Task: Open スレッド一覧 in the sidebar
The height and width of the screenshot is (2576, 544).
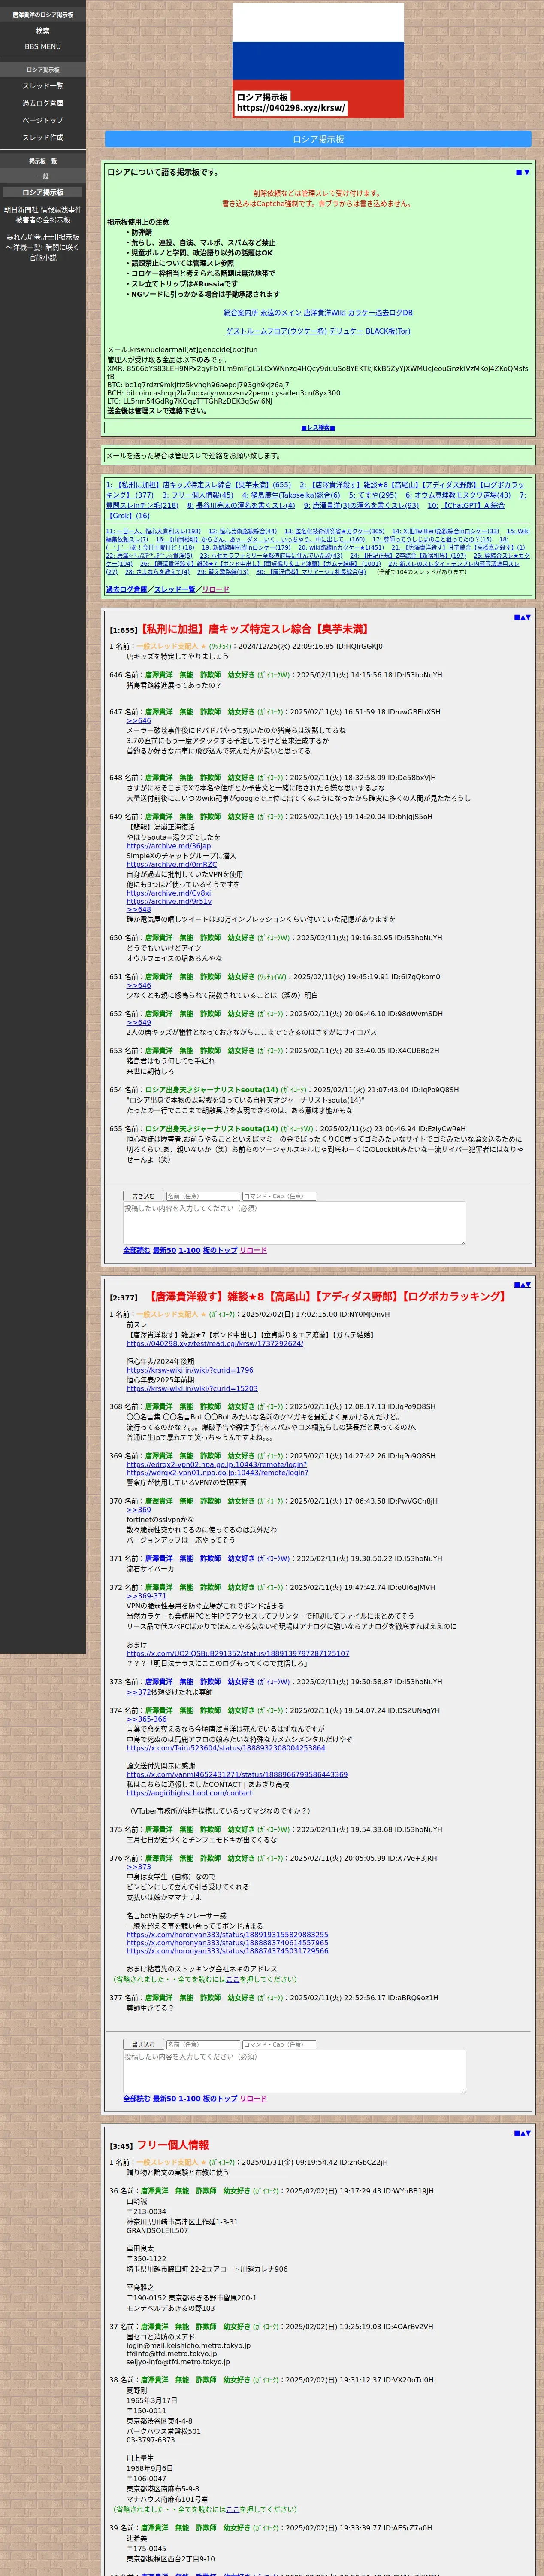Action: point(43,86)
